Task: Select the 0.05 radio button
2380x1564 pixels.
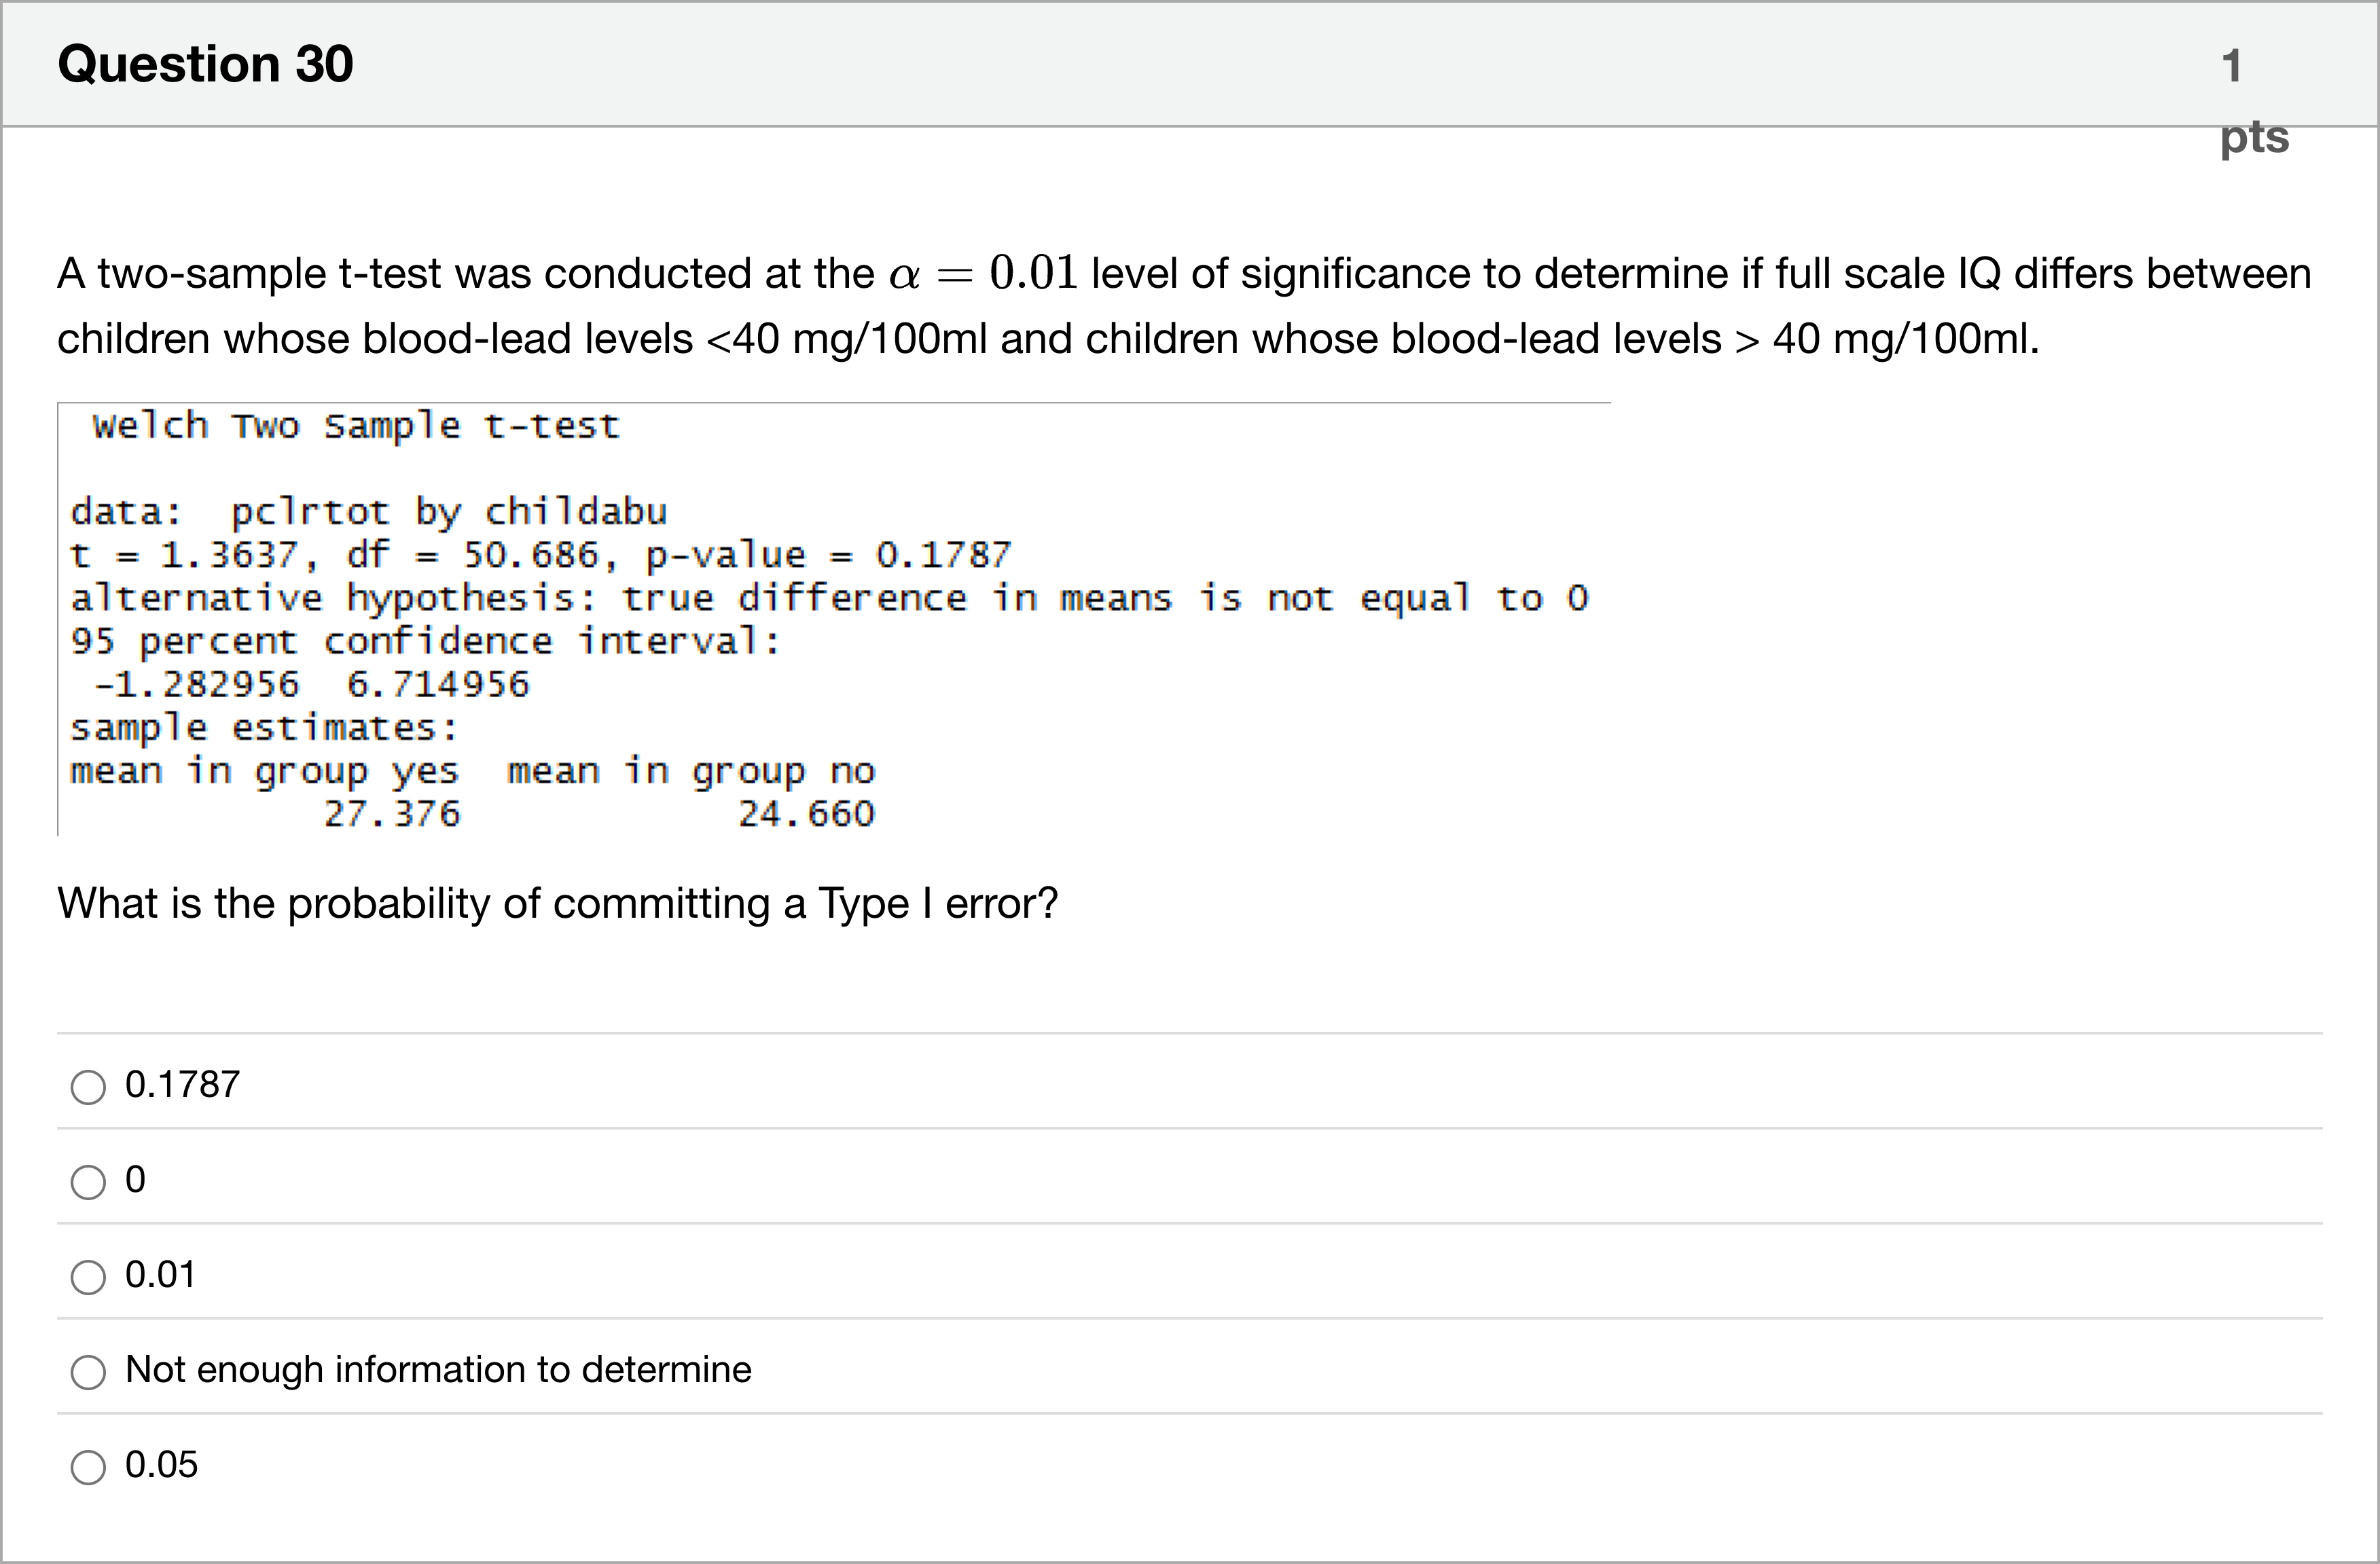Action: click(88, 1466)
